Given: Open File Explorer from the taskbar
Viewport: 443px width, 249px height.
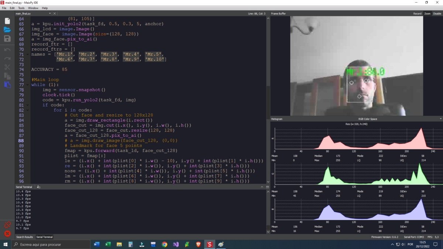Looking at the screenshot, I should (119, 244).
